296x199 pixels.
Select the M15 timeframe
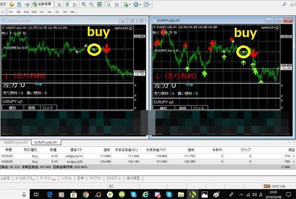coord(27,12)
